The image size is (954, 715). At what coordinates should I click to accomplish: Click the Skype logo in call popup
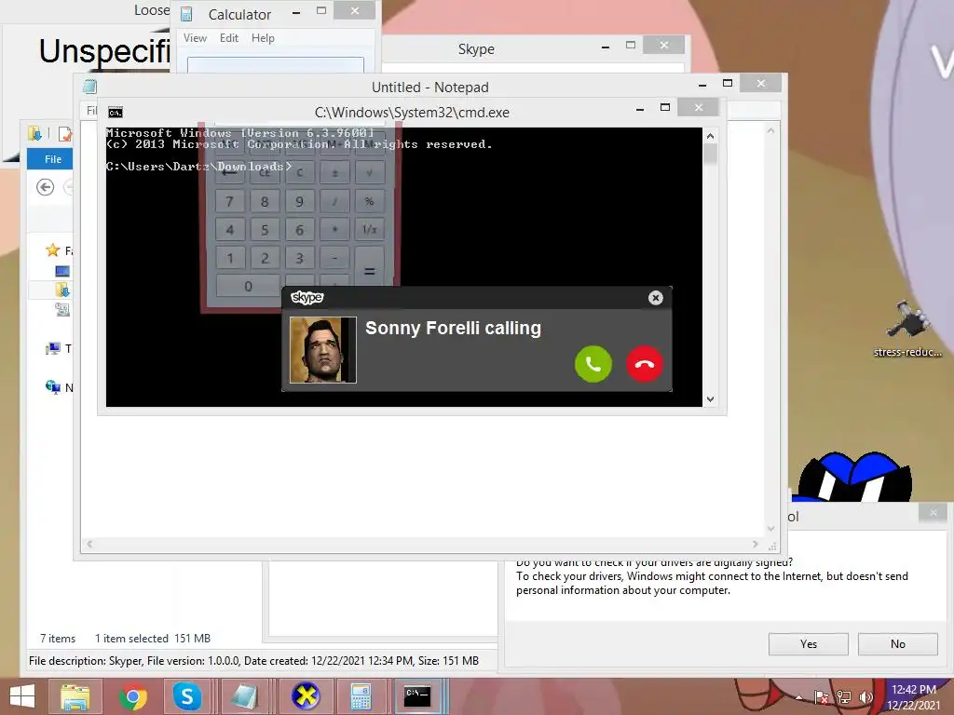tap(307, 297)
